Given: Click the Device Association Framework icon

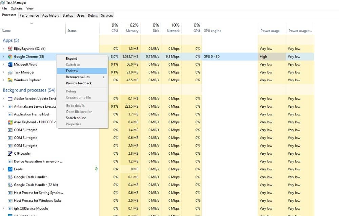Looking at the screenshot, I should pos(10,161).
